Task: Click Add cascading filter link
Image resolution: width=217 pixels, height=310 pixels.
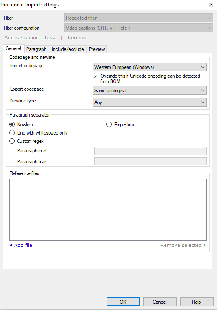Action: click(x=30, y=38)
